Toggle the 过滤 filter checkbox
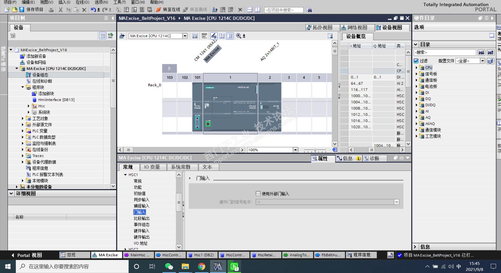Screen dimensions: 501x273 click(x=416, y=61)
